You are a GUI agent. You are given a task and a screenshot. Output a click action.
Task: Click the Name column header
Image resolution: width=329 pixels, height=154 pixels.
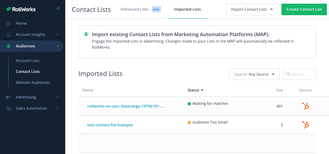coord(88,90)
